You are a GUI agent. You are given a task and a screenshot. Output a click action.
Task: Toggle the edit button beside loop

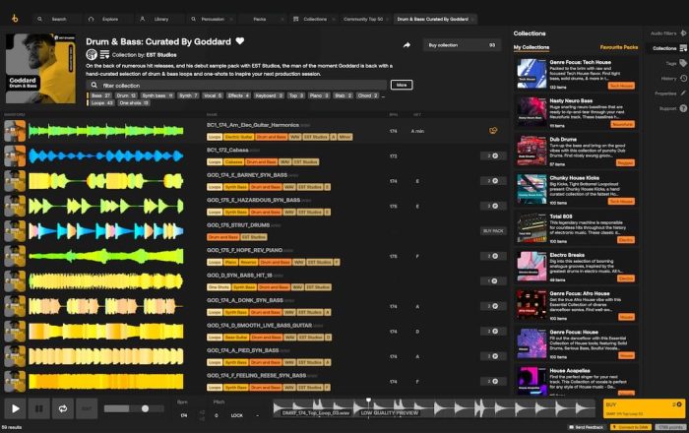[87, 408]
